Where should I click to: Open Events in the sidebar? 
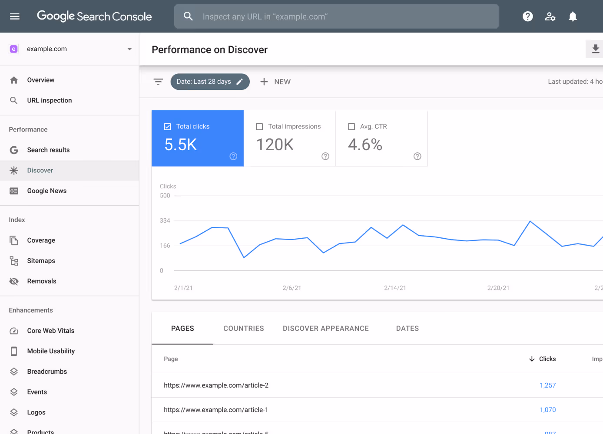pyautogui.click(x=70, y=392)
